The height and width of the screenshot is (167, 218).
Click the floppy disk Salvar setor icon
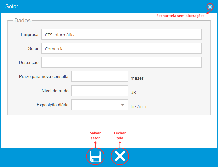coord(95,156)
